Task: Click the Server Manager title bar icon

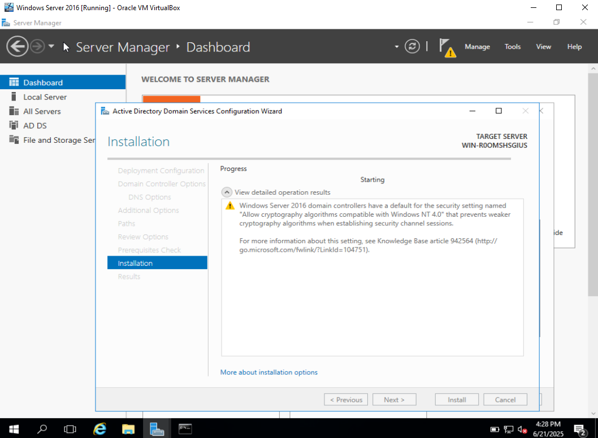Action: click(6, 23)
